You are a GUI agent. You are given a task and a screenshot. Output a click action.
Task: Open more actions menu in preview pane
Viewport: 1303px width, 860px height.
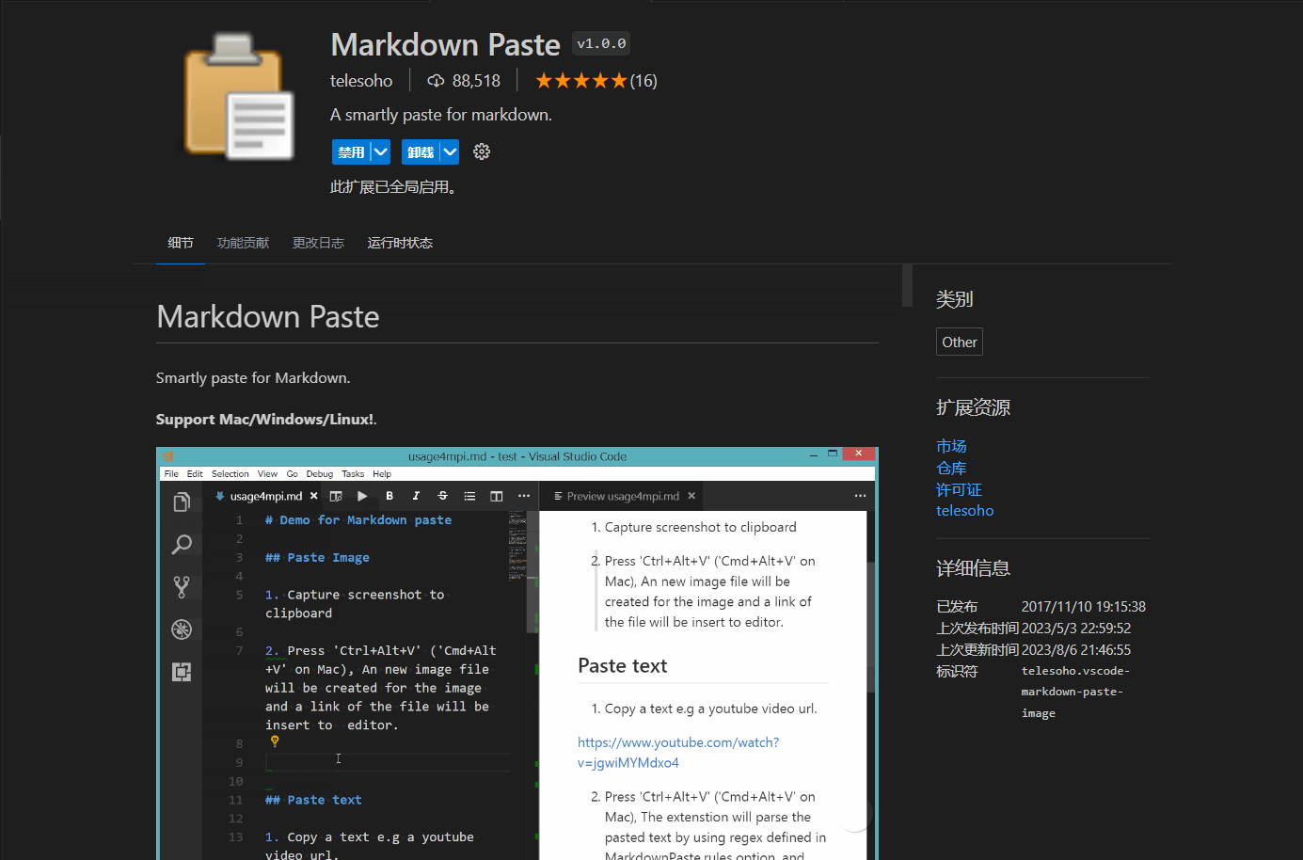859,495
